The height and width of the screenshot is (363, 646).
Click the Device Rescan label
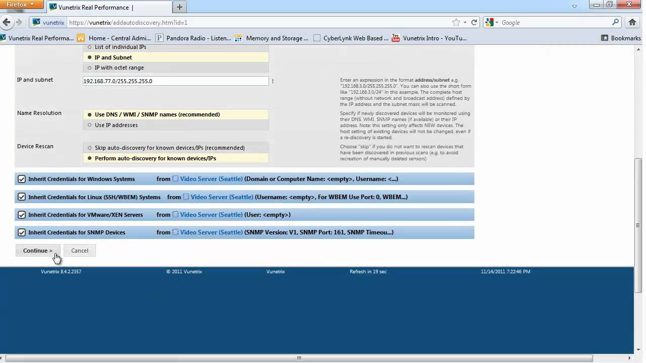(x=35, y=146)
